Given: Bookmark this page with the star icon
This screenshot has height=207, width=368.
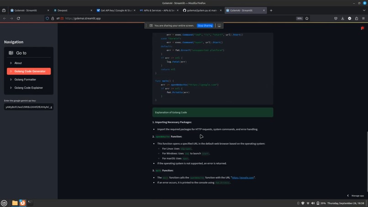Looking at the screenshot, I should point(307,18).
